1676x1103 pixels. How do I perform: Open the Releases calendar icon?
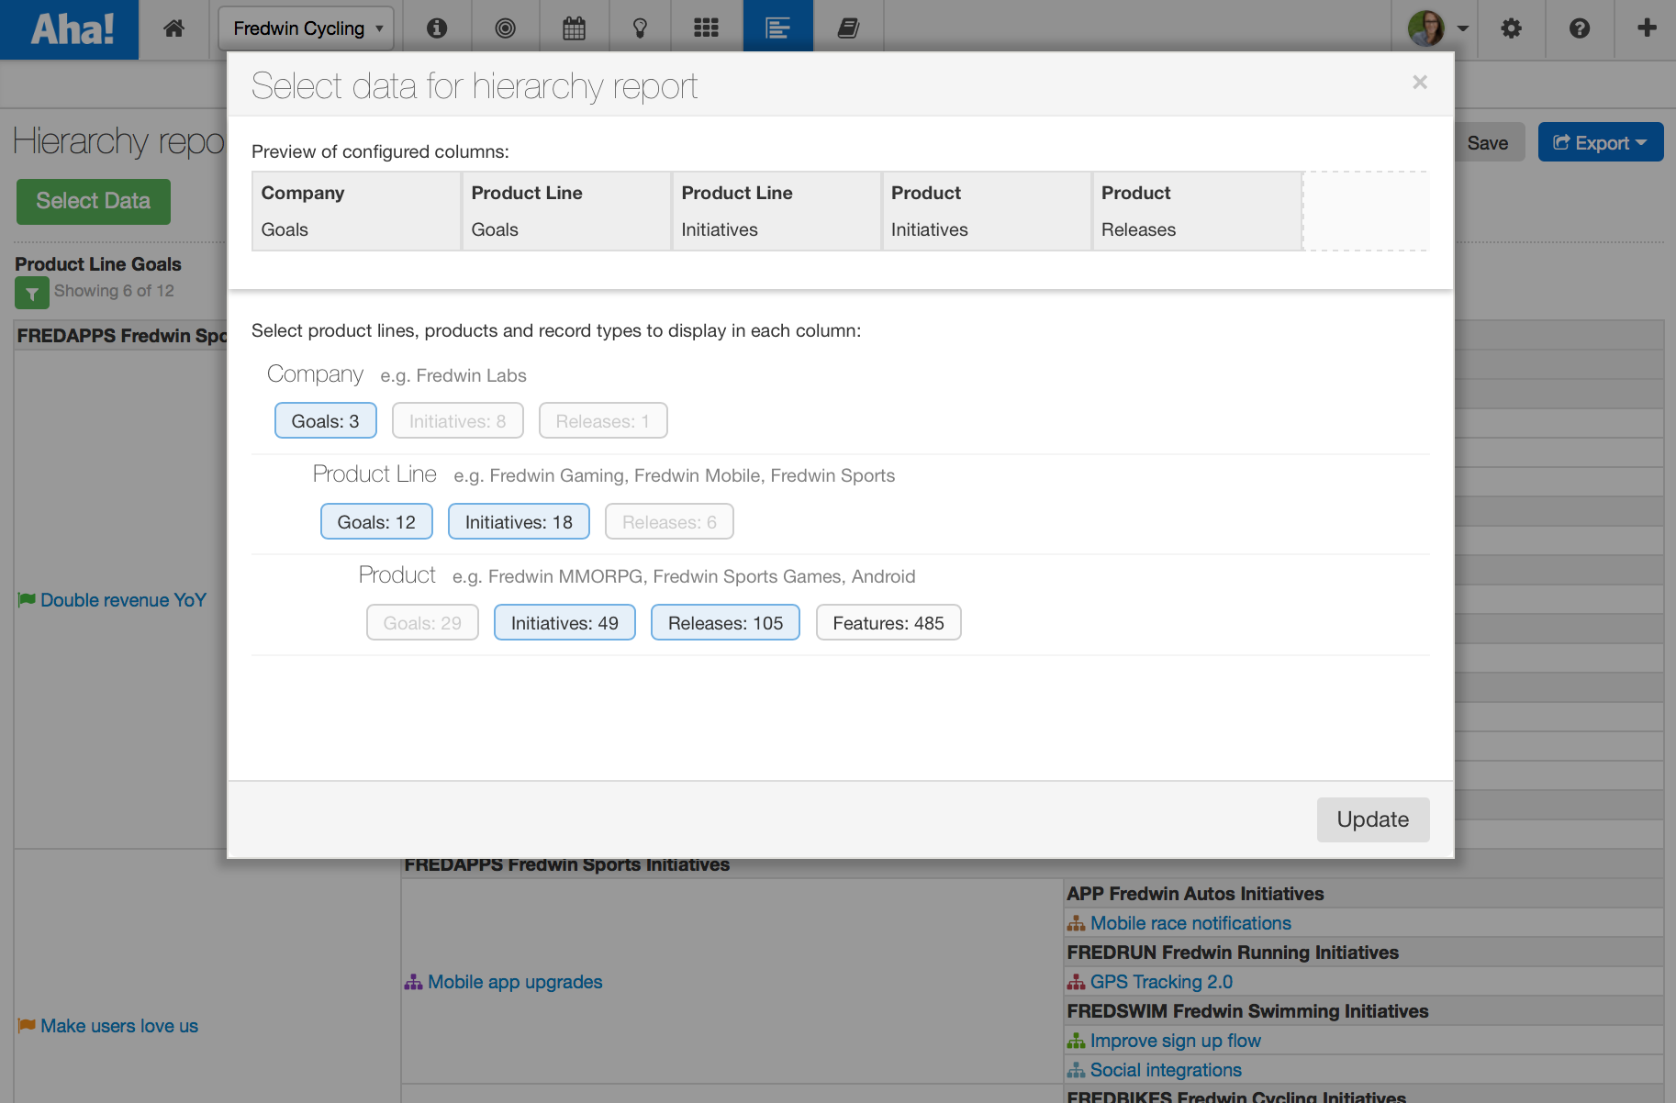[x=574, y=28]
